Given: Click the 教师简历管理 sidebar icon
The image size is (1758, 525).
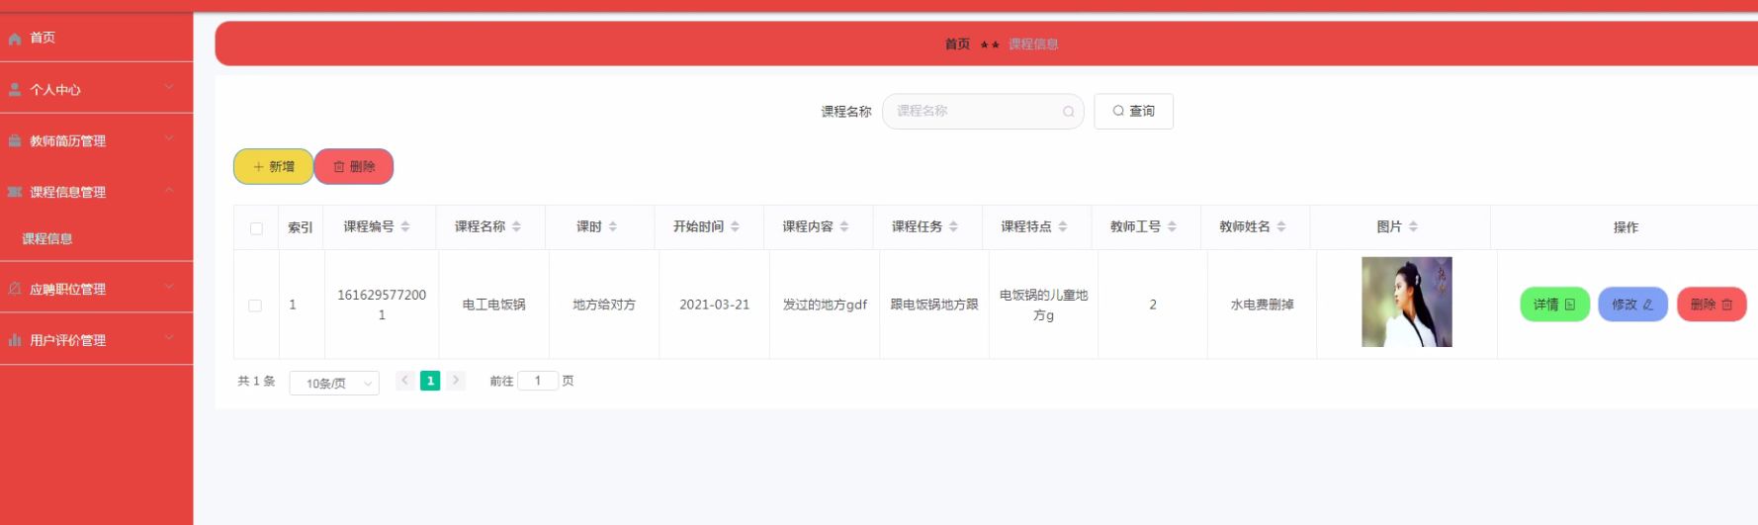Looking at the screenshot, I should point(15,141).
